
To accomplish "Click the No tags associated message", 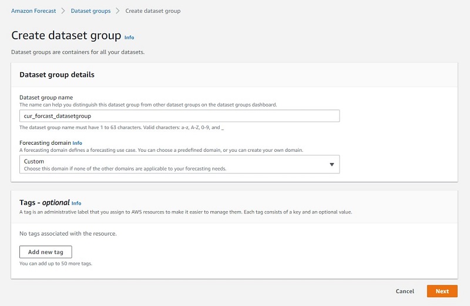I will [68, 234].
